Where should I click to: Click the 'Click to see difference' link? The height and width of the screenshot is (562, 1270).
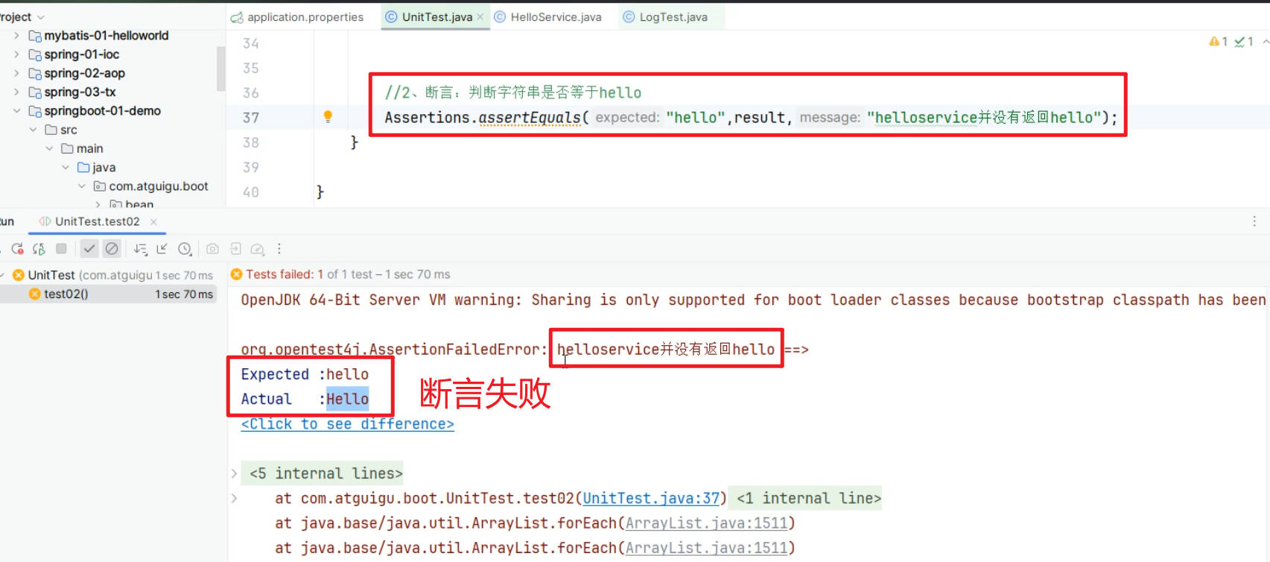pyautogui.click(x=347, y=424)
